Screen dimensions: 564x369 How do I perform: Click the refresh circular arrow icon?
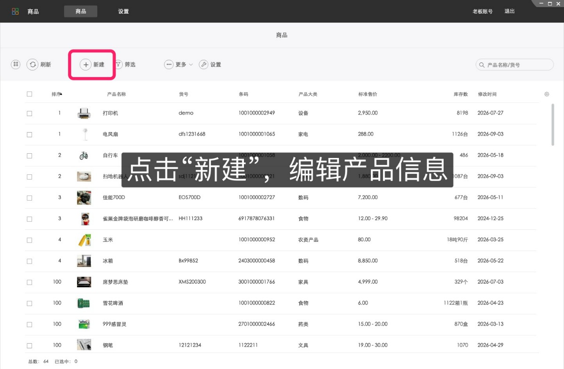[x=32, y=64]
